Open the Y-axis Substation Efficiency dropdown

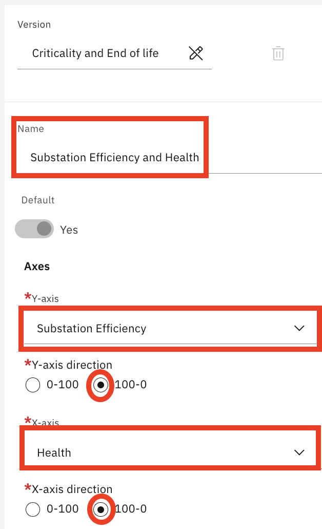(x=170, y=328)
